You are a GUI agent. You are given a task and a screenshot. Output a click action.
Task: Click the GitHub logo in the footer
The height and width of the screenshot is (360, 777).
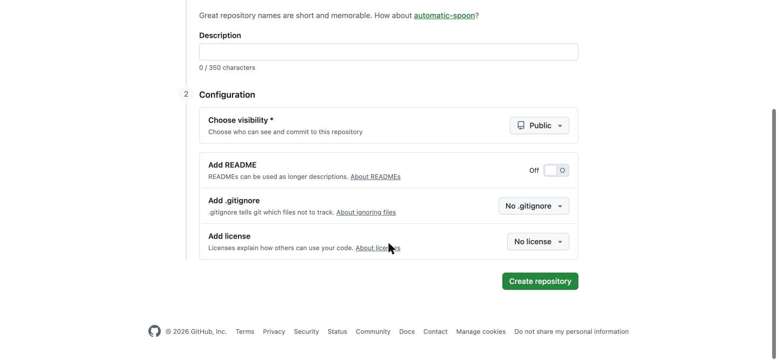(x=155, y=331)
